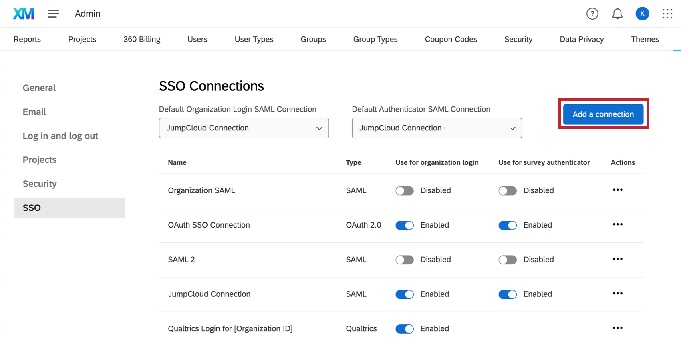
Task: Disable survey authenticator for OAuth SSO Connection
Action: [x=508, y=225]
